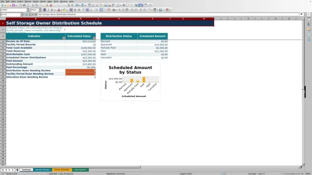The image size is (312, 175).
Task: Select the Partially Paid status cell
Action: 119,48
